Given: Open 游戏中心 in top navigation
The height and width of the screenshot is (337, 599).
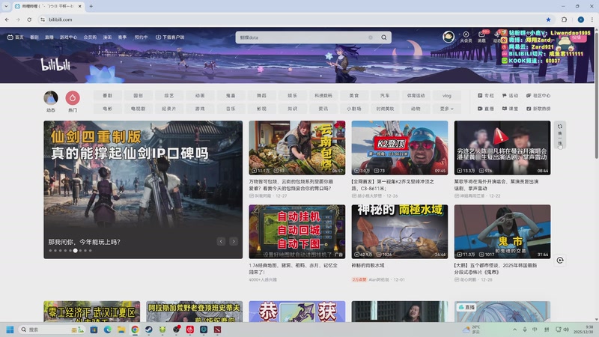Looking at the screenshot, I should (x=68, y=37).
